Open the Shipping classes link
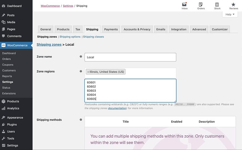The image size is (242, 150). pos(93,37)
